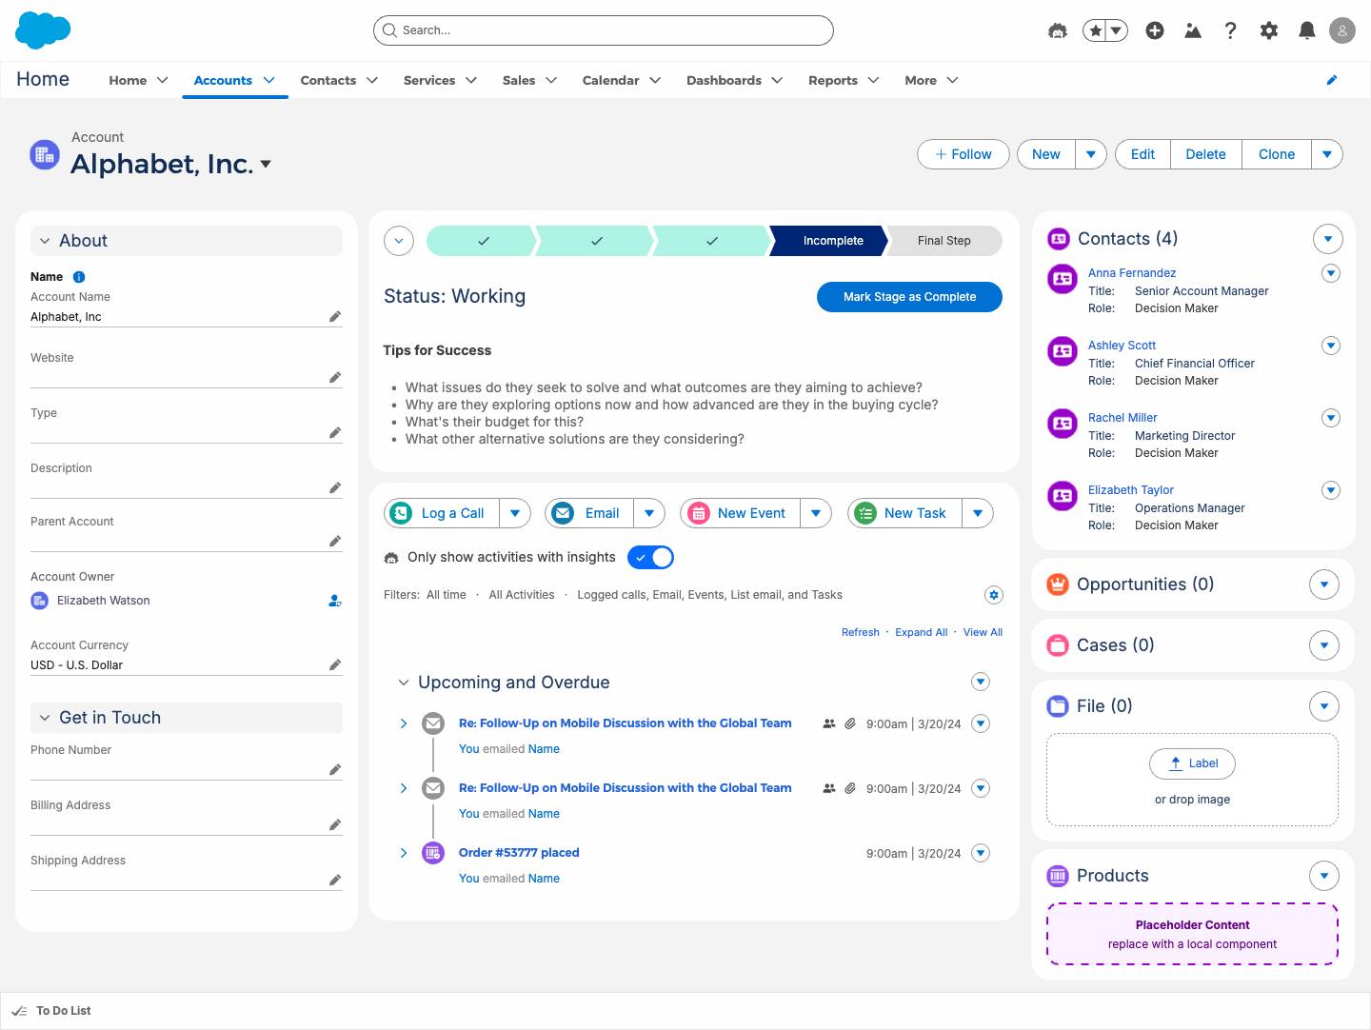Toggle Only show activities with insights
Viewport: 1371px width, 1030px height.
pos(651,558)
